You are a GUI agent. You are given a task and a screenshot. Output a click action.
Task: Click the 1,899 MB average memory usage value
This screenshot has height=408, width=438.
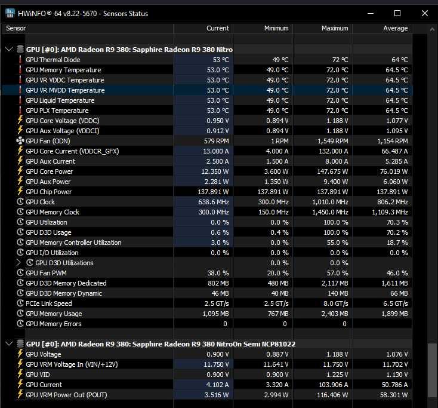pyautogui.click(x=394, y=314)
